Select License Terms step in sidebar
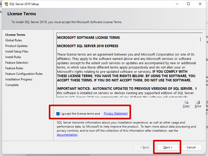The width and height of the screenshot is (208, 156). click(15, 35)
